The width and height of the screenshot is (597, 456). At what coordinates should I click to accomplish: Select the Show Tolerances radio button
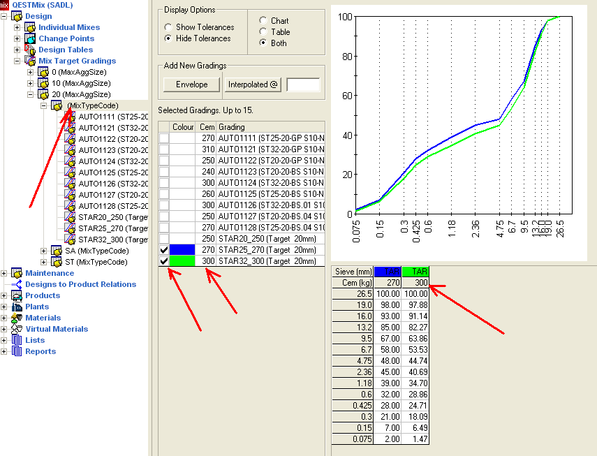click(x=169, y=27)
